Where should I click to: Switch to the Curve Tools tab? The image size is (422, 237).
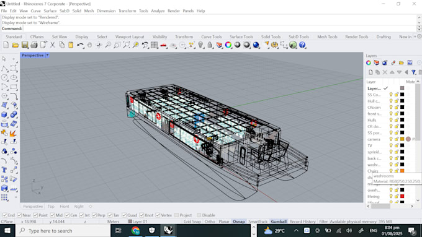212,37
